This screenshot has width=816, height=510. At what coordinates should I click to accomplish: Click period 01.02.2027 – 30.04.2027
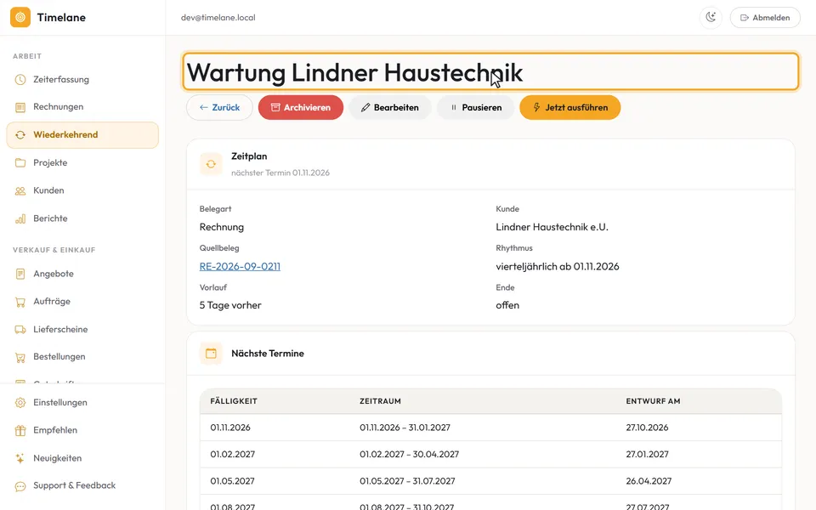[x=409, y=454]
